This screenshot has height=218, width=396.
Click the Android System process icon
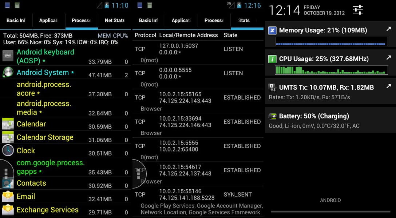tap(8, 72)
